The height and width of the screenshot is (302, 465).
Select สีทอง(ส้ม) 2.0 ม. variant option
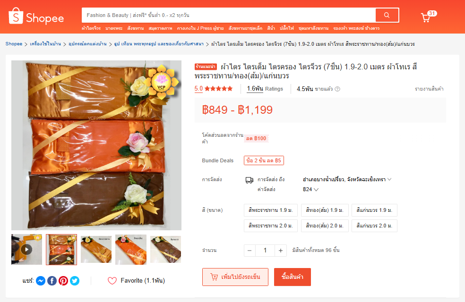(x=325, y=226)
